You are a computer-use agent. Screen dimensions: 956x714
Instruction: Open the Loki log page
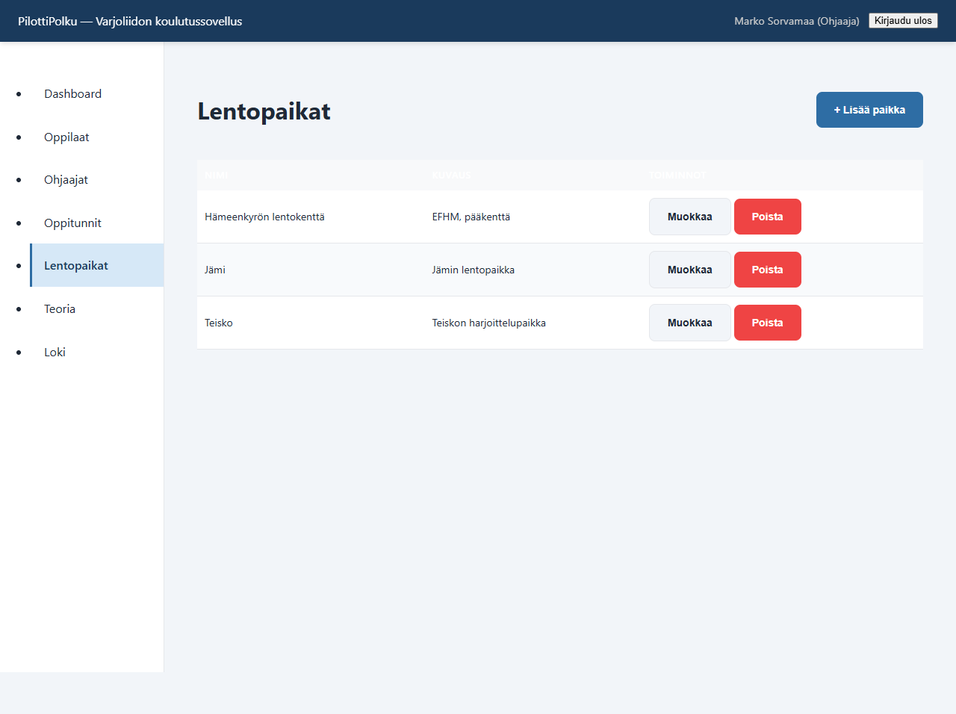55,353
